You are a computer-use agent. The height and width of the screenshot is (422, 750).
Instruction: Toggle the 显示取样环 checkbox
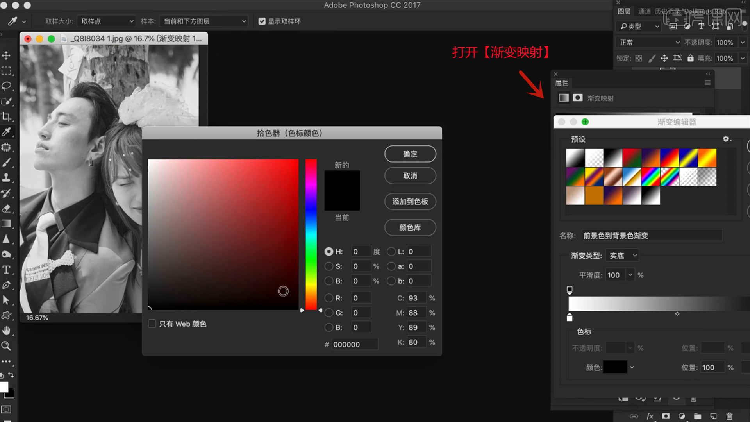tap(262, 21)
